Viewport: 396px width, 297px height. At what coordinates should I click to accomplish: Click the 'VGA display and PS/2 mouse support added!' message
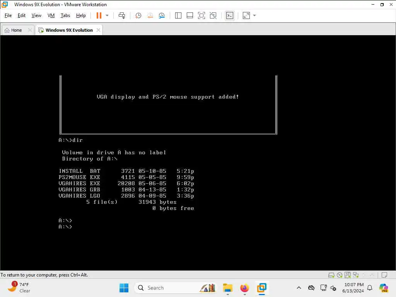(168, 97)
